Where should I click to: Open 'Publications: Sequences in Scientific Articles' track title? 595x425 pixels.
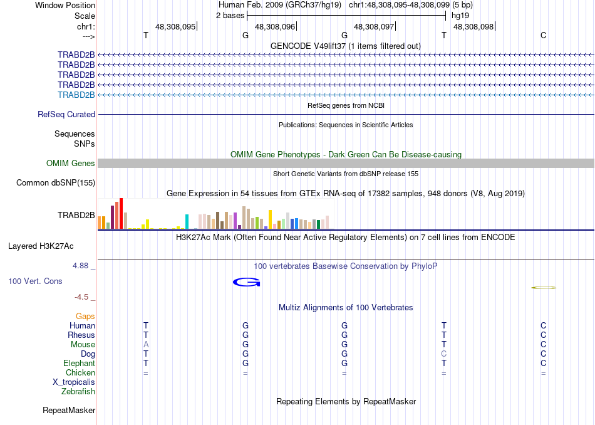346,125
